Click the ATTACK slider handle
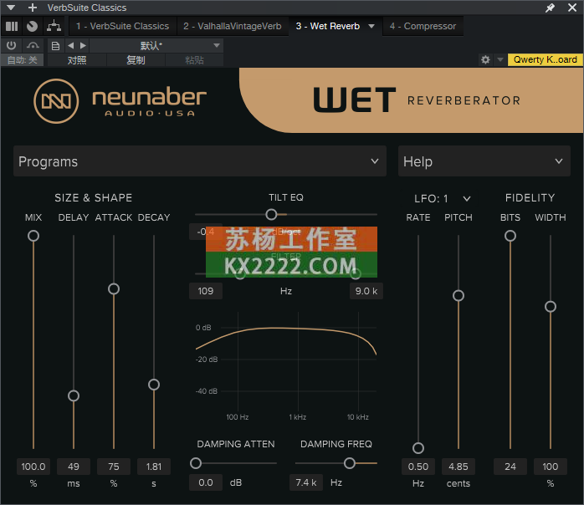Screen dimensions: 584x505 tap(114, 288)
